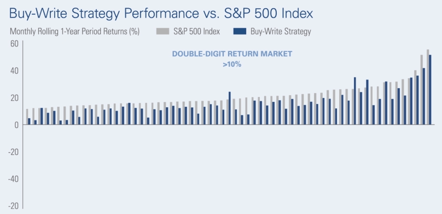Select the S&P 500 Index legend label
The image size is (442, 214).
[196, 31]
